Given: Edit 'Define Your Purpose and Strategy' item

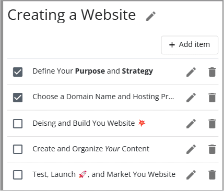Looking at the screenshot, I should pyautogui.click(x=191, y=72).
